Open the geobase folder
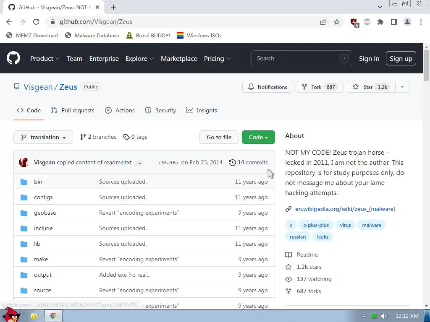The image size is (430, 322). (x=45, y=213)
